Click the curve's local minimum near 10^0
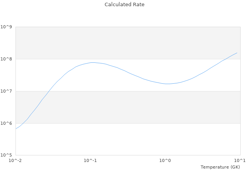248x186 pixels. coord(167,84)
